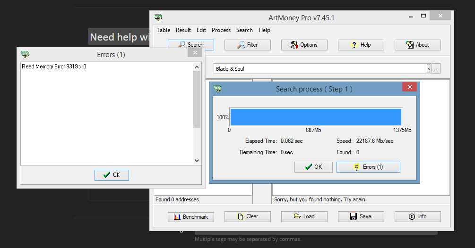Save the current table
The height and width of the screenshot is (248, 475).
click(361, 217)
